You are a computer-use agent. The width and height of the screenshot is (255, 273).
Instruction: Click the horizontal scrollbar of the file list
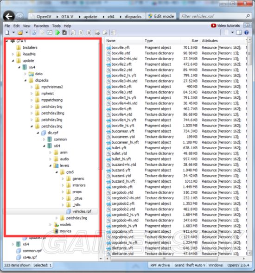tap(164, 259)
